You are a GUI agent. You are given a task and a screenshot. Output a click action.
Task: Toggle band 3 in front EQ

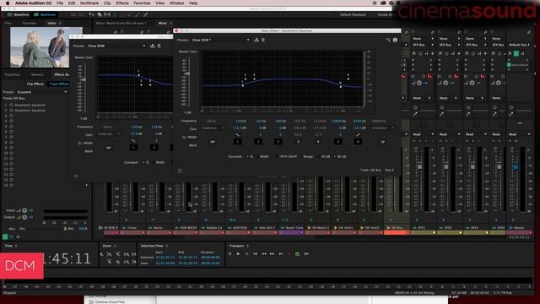coord(298,142)
